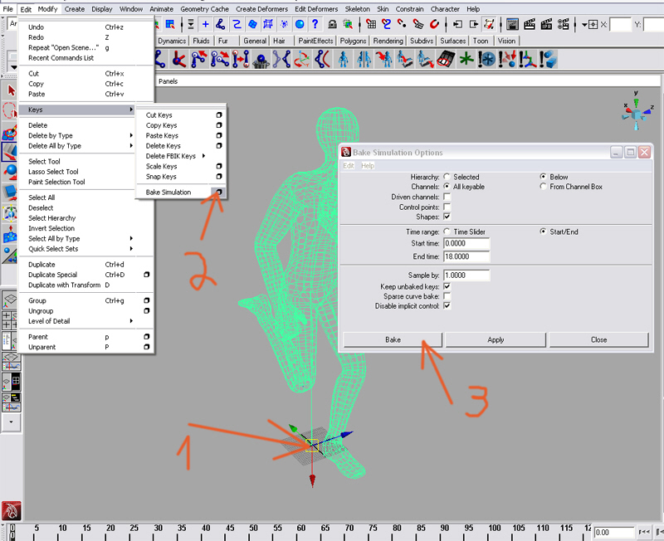Click the view axis gizmo in viewport

tap(635, 111)
